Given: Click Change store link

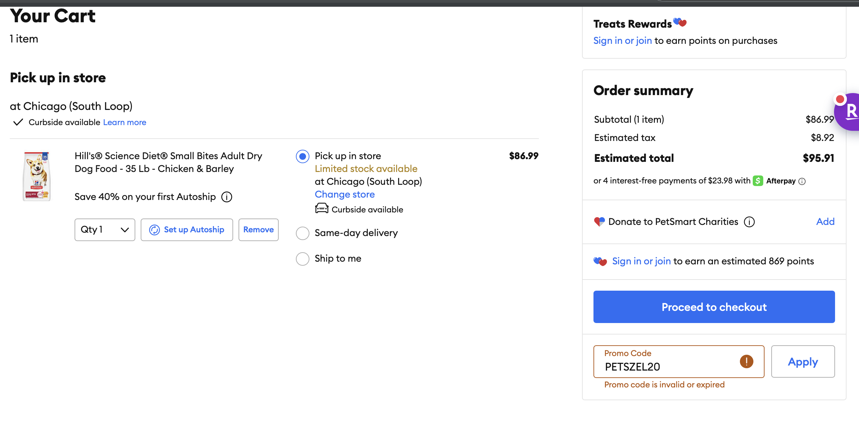Looking at the screenshot, I should 345,194.
